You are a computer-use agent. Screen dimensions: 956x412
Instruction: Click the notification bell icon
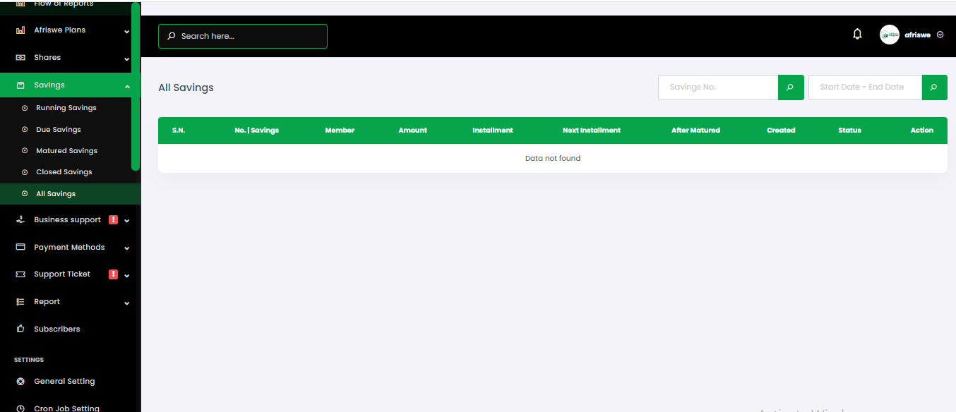coord(857,34)
